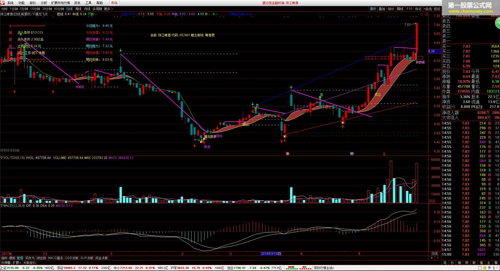Open the 系统 menu
Screen dimensions: 500x271
coord(10,3)
